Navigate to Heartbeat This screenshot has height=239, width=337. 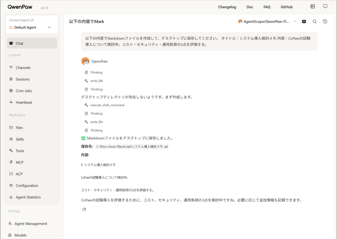pos(32,102)
